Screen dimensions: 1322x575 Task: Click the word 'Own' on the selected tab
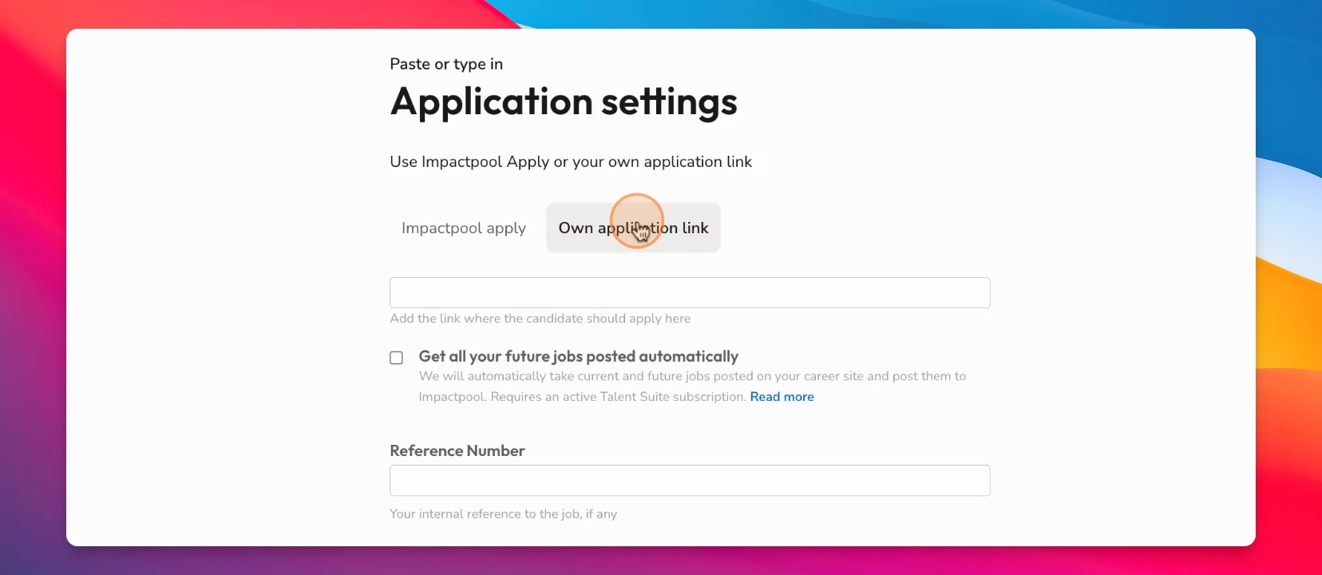[x=576, y=228]
